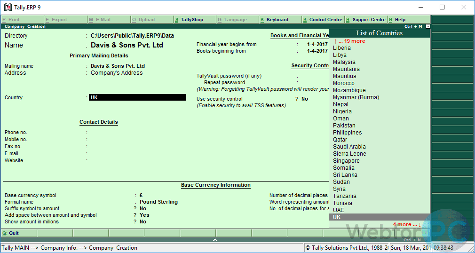Click the Base currency symbol £
The width and height of the screenshot is (475, 253).
point(141,196)
